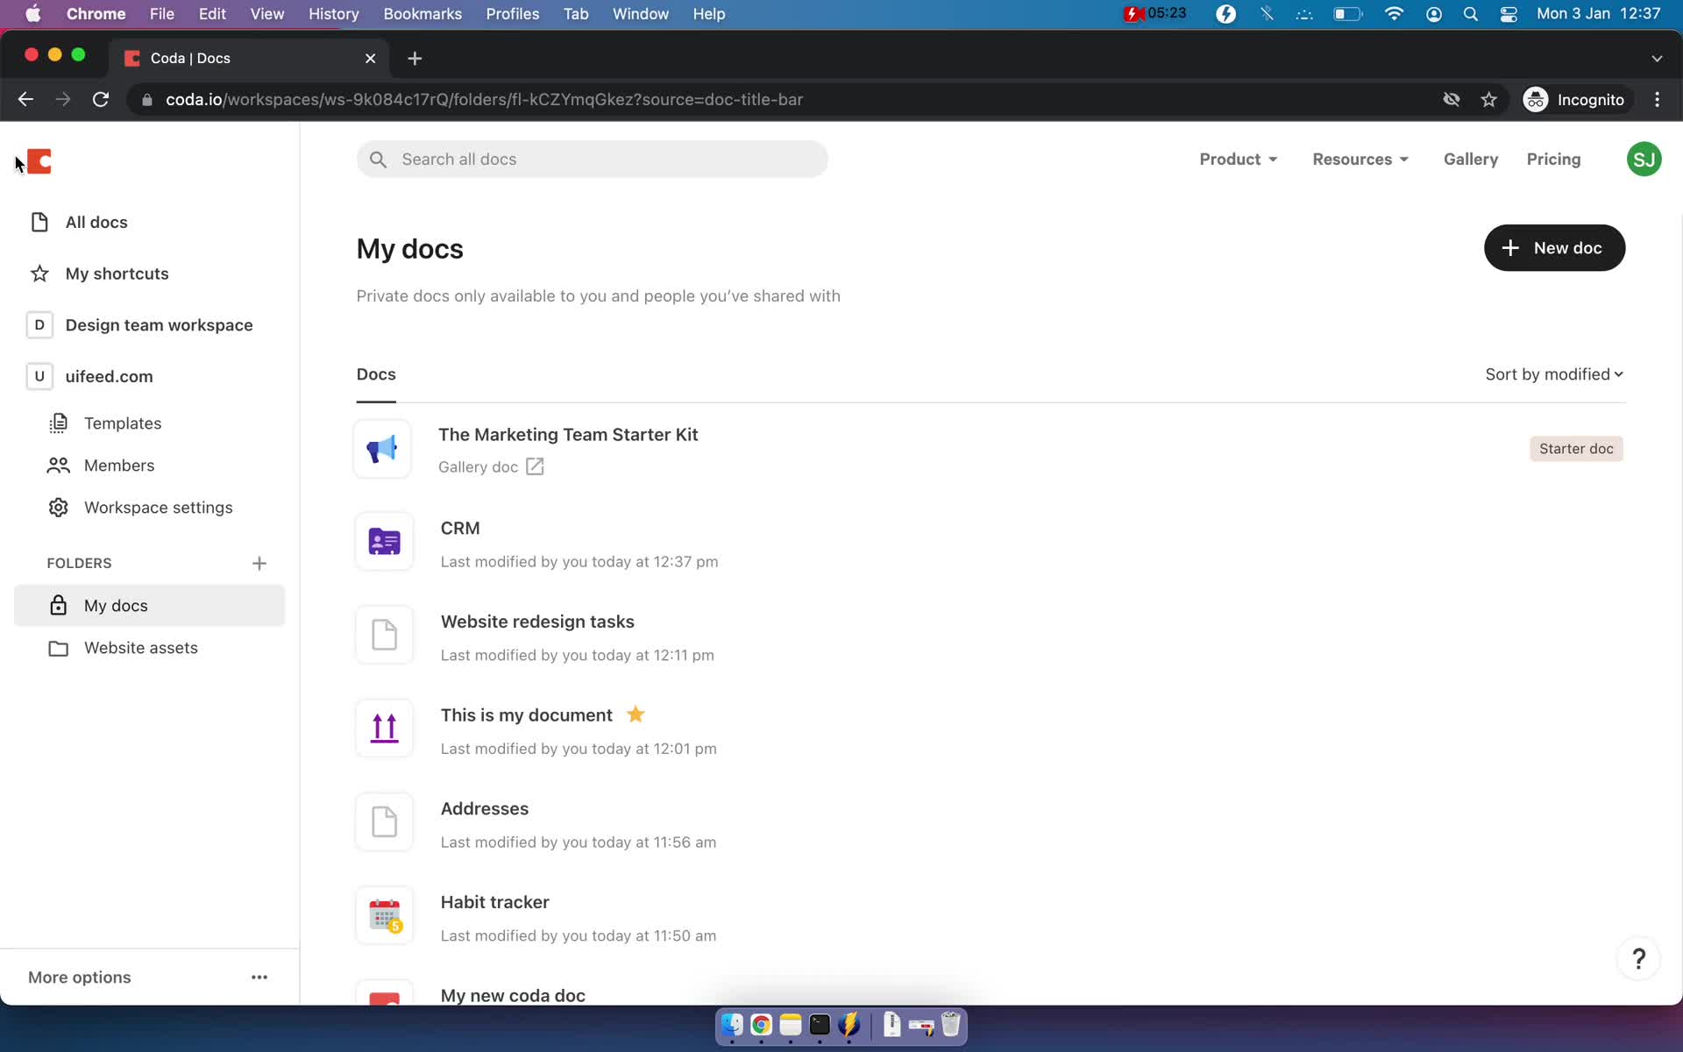Toggle star on This is my document
The width and height of the screenshot is (1683, 1052).
point(636,714)
